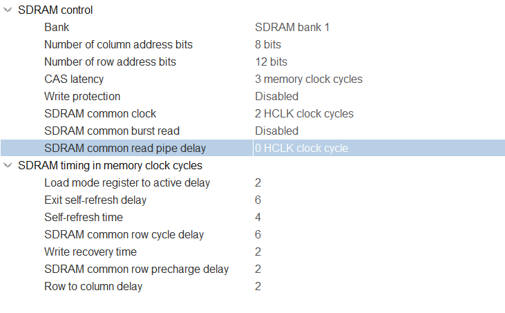Click the SDRAM common burst read label
Screen dimensions: 505x313
pos(112,131)
